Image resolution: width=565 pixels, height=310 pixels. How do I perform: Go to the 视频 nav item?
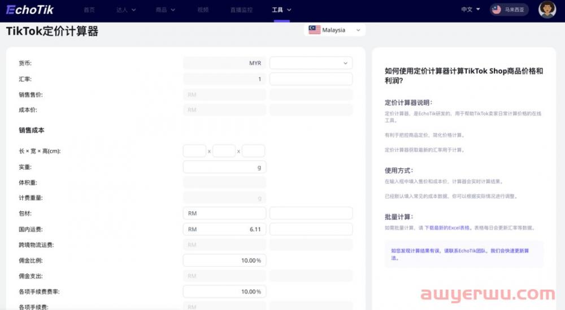pyautogui.click(x=203, y=10)
